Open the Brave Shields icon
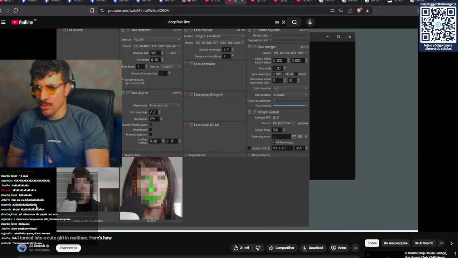The height and width of the screenshot is (258, 458). coord(359,10)
